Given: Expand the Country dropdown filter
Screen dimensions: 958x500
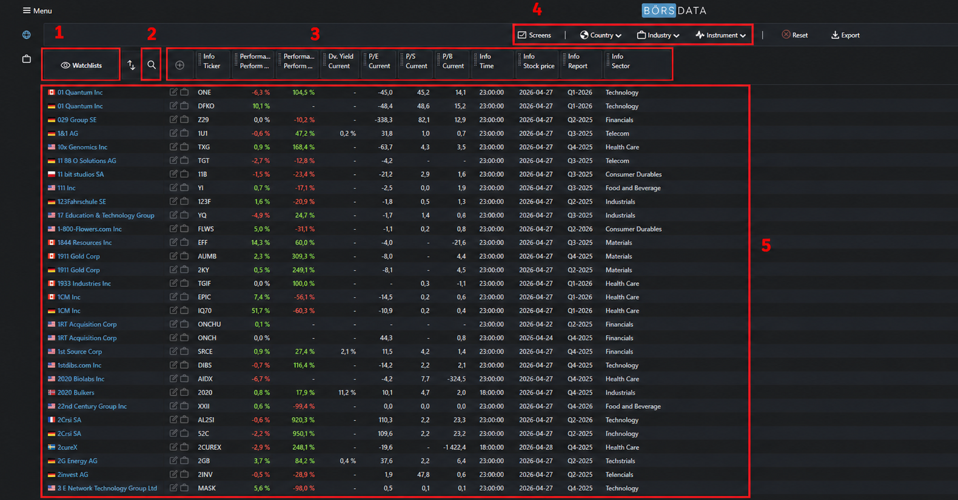Looking at the screenshot, I should (600, 35).
